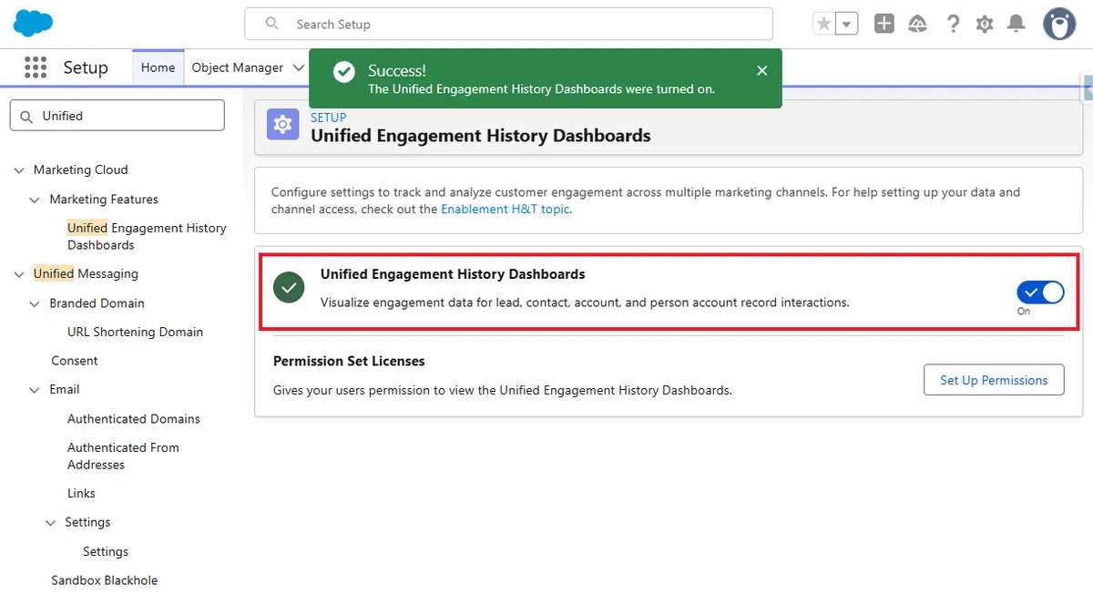This screenshot has width=1093, height=615.
Task: Open the help question mark icon
Action: pos(953,25)
